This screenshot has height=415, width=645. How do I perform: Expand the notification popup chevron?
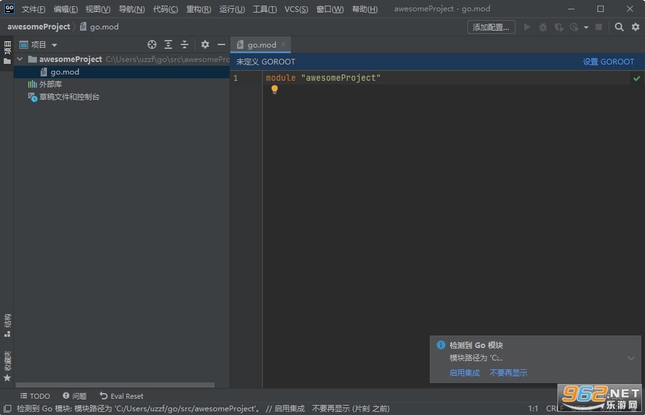tap(631, 358)
